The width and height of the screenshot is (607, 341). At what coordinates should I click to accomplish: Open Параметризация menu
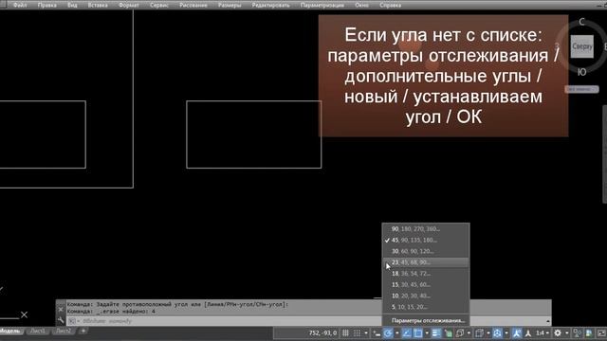(322, 5)
